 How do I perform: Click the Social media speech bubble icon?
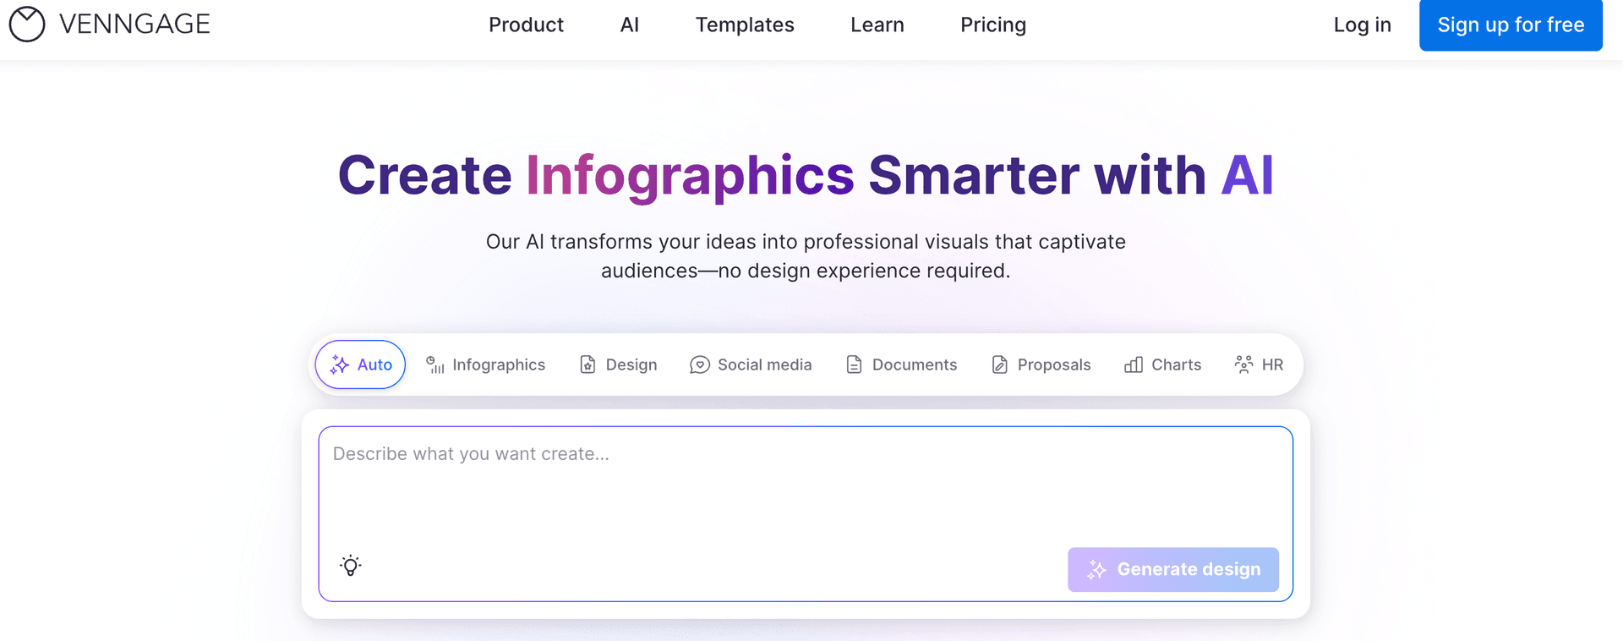[x=700, y=364]
